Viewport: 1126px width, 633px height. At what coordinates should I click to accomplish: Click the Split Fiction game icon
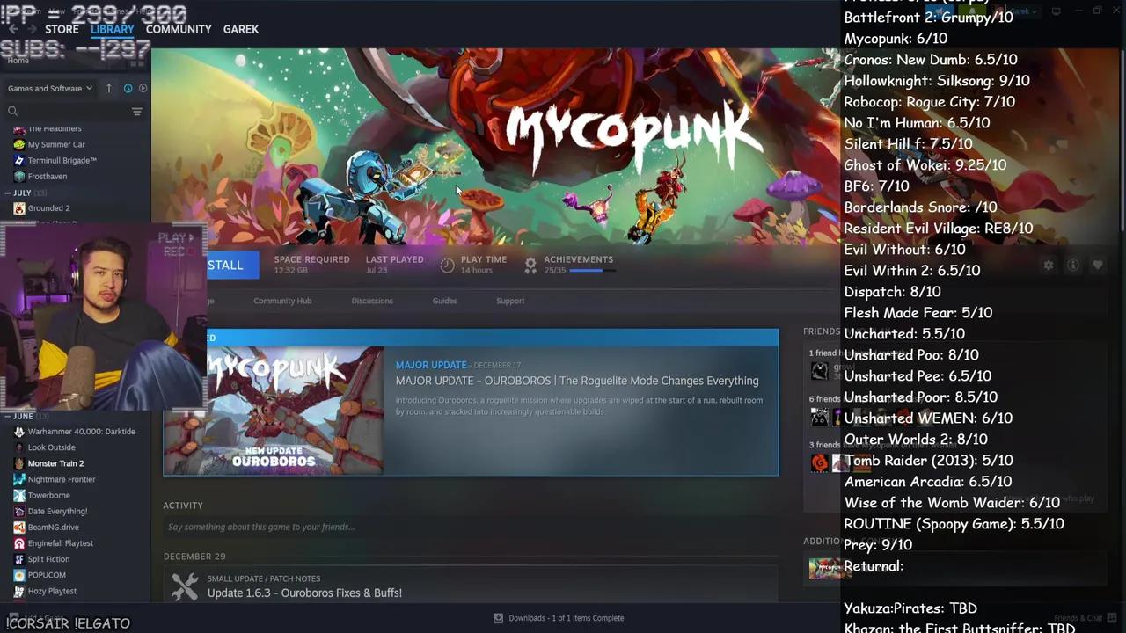coord(19,558)
